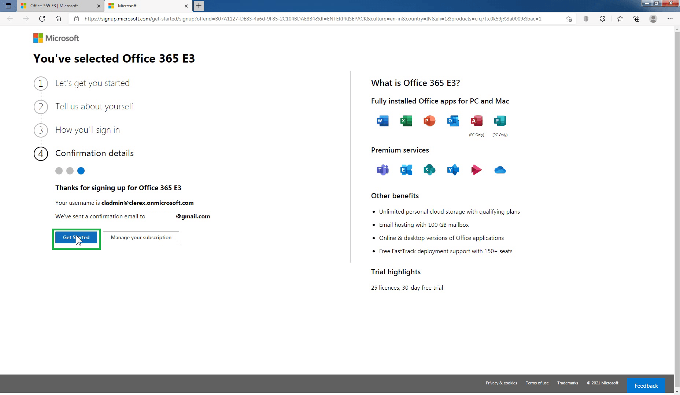The image size is (680, 395).
Task: Click 'What is Office 365 E3?' heading
Action: click(415, 83)
